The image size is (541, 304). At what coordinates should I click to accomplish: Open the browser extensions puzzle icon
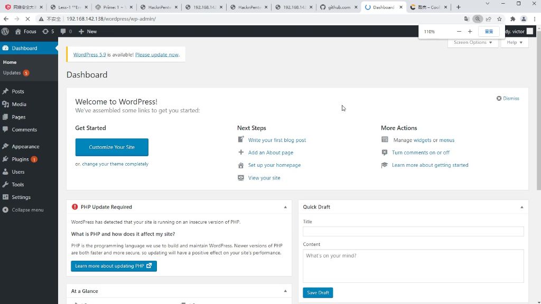point(512,19)
